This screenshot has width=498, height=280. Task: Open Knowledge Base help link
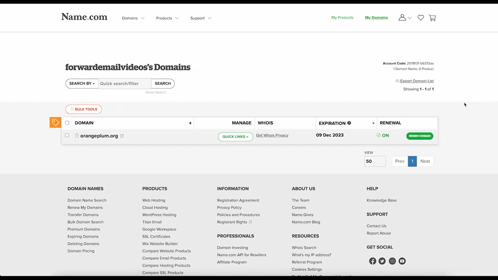coord(381,200)
